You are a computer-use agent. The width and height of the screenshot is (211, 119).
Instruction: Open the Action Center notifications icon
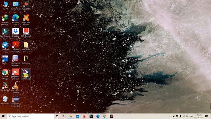pyautogui.click(x=207, y=116)
